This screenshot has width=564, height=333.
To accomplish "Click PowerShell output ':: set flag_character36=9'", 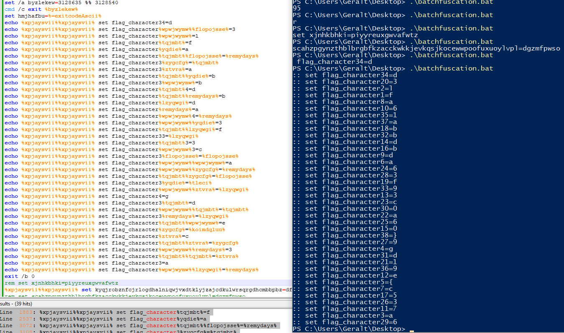I will pyautogui.click(x=345, y=269).
